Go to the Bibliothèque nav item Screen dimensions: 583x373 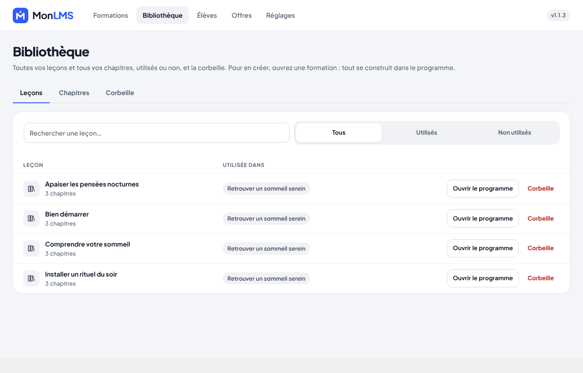[163, 15]
